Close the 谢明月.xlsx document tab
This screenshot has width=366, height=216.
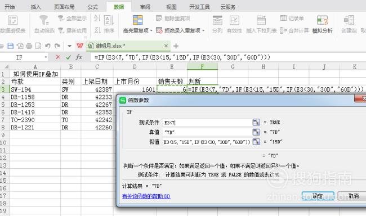[x=166, y=46]
